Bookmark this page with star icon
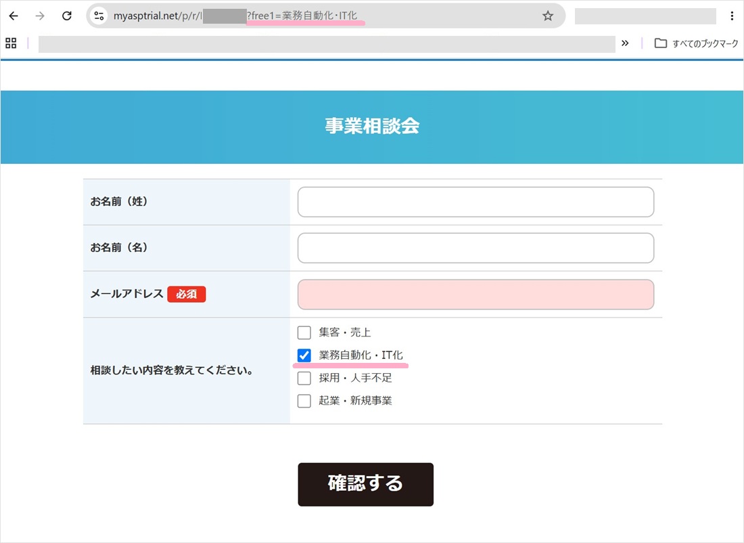 (x=548, y=16)
